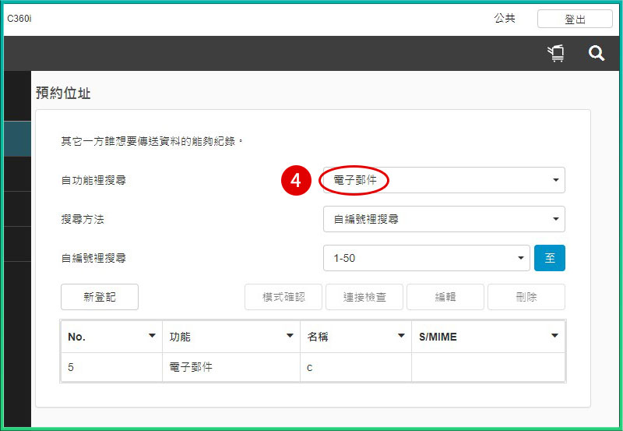Open the 功能 column filter arrow
Image resolution: width=623 pixels, height=431 pixels.
click(x=289, y=337)
